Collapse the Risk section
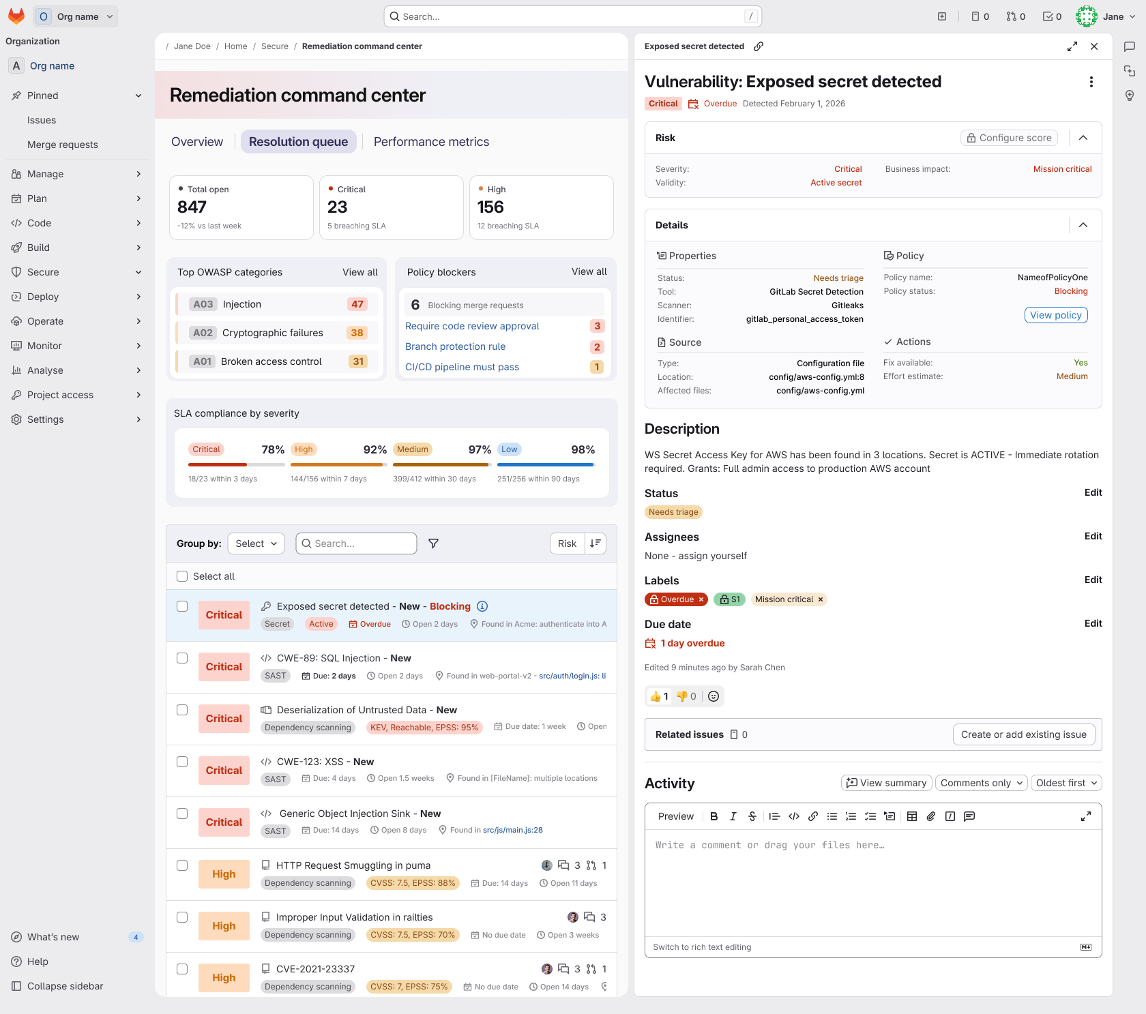1146x1014 pixels. tap(1083, 138)
